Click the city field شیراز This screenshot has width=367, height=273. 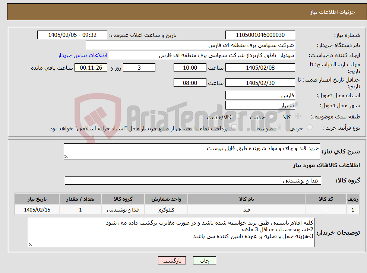click(x=260, y=105)
